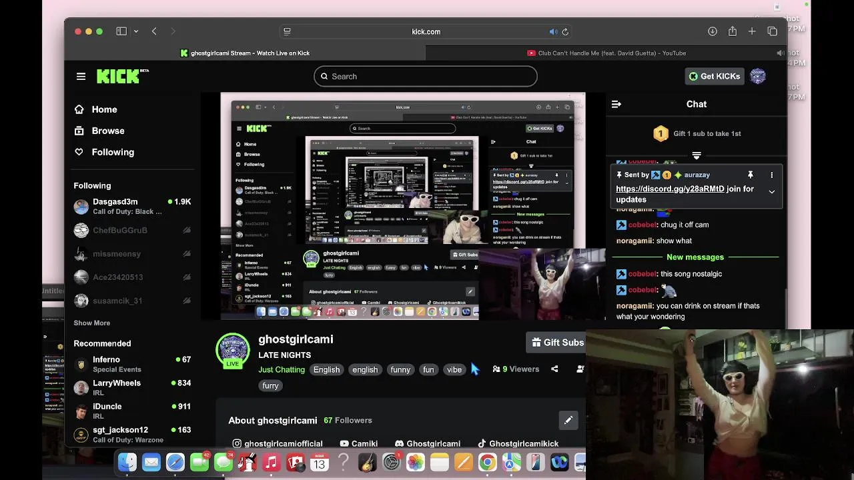Click the ghostgirlcami LIVE avatar

(233, 351)
